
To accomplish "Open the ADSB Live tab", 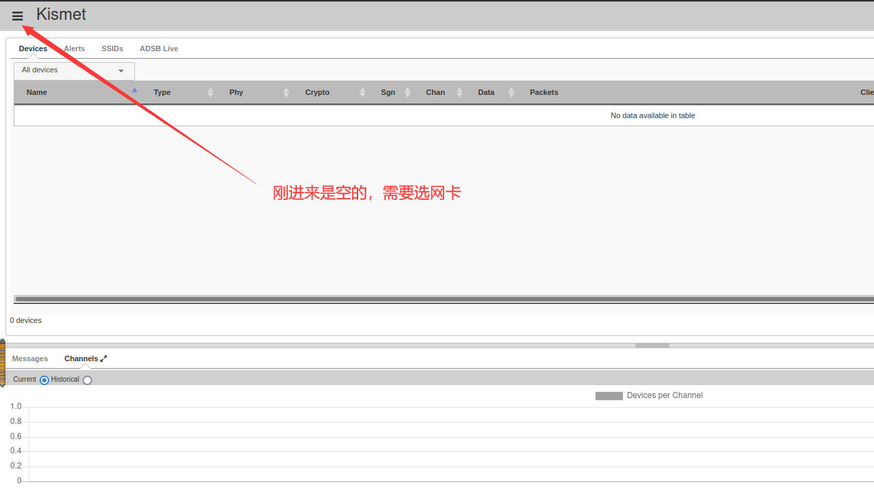I will tap(159, 48).
